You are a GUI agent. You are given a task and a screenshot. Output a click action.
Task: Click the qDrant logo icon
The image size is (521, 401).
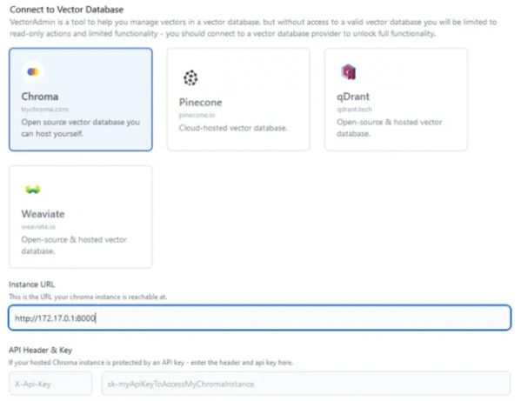click(348, 71)
